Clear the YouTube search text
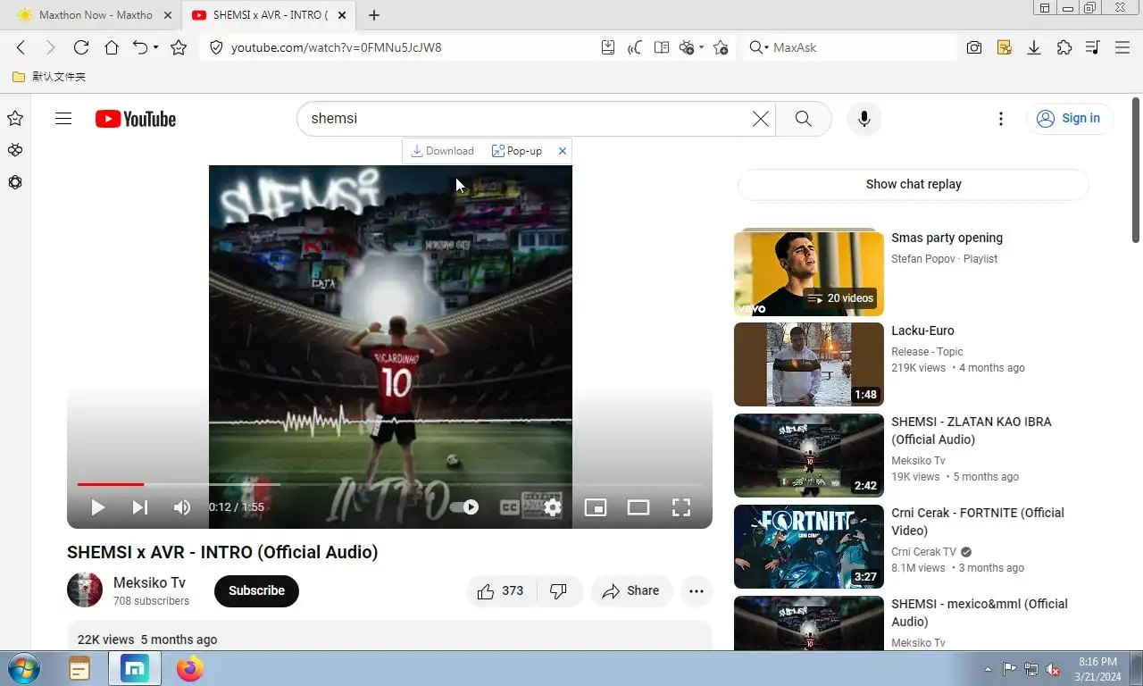 coord(760,119)
